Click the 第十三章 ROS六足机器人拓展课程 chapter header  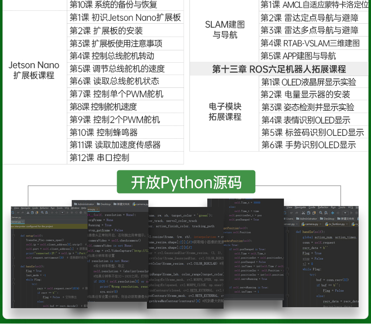click(279, 69)
